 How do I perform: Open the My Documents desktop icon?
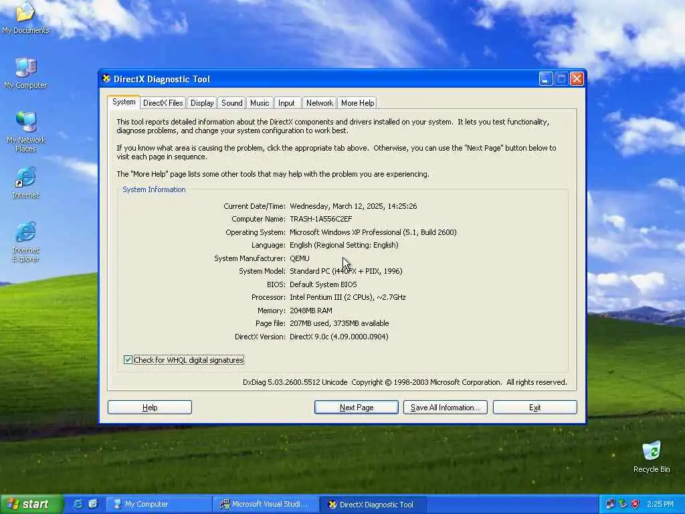pyautogui.click(x=25, y=17)
